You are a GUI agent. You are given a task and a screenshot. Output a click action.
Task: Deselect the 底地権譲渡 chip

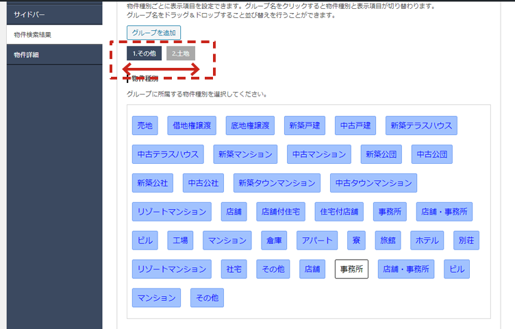tap(250, 125)
